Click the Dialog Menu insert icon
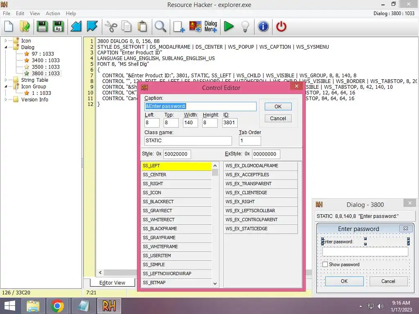 click(x=211, y=27)
